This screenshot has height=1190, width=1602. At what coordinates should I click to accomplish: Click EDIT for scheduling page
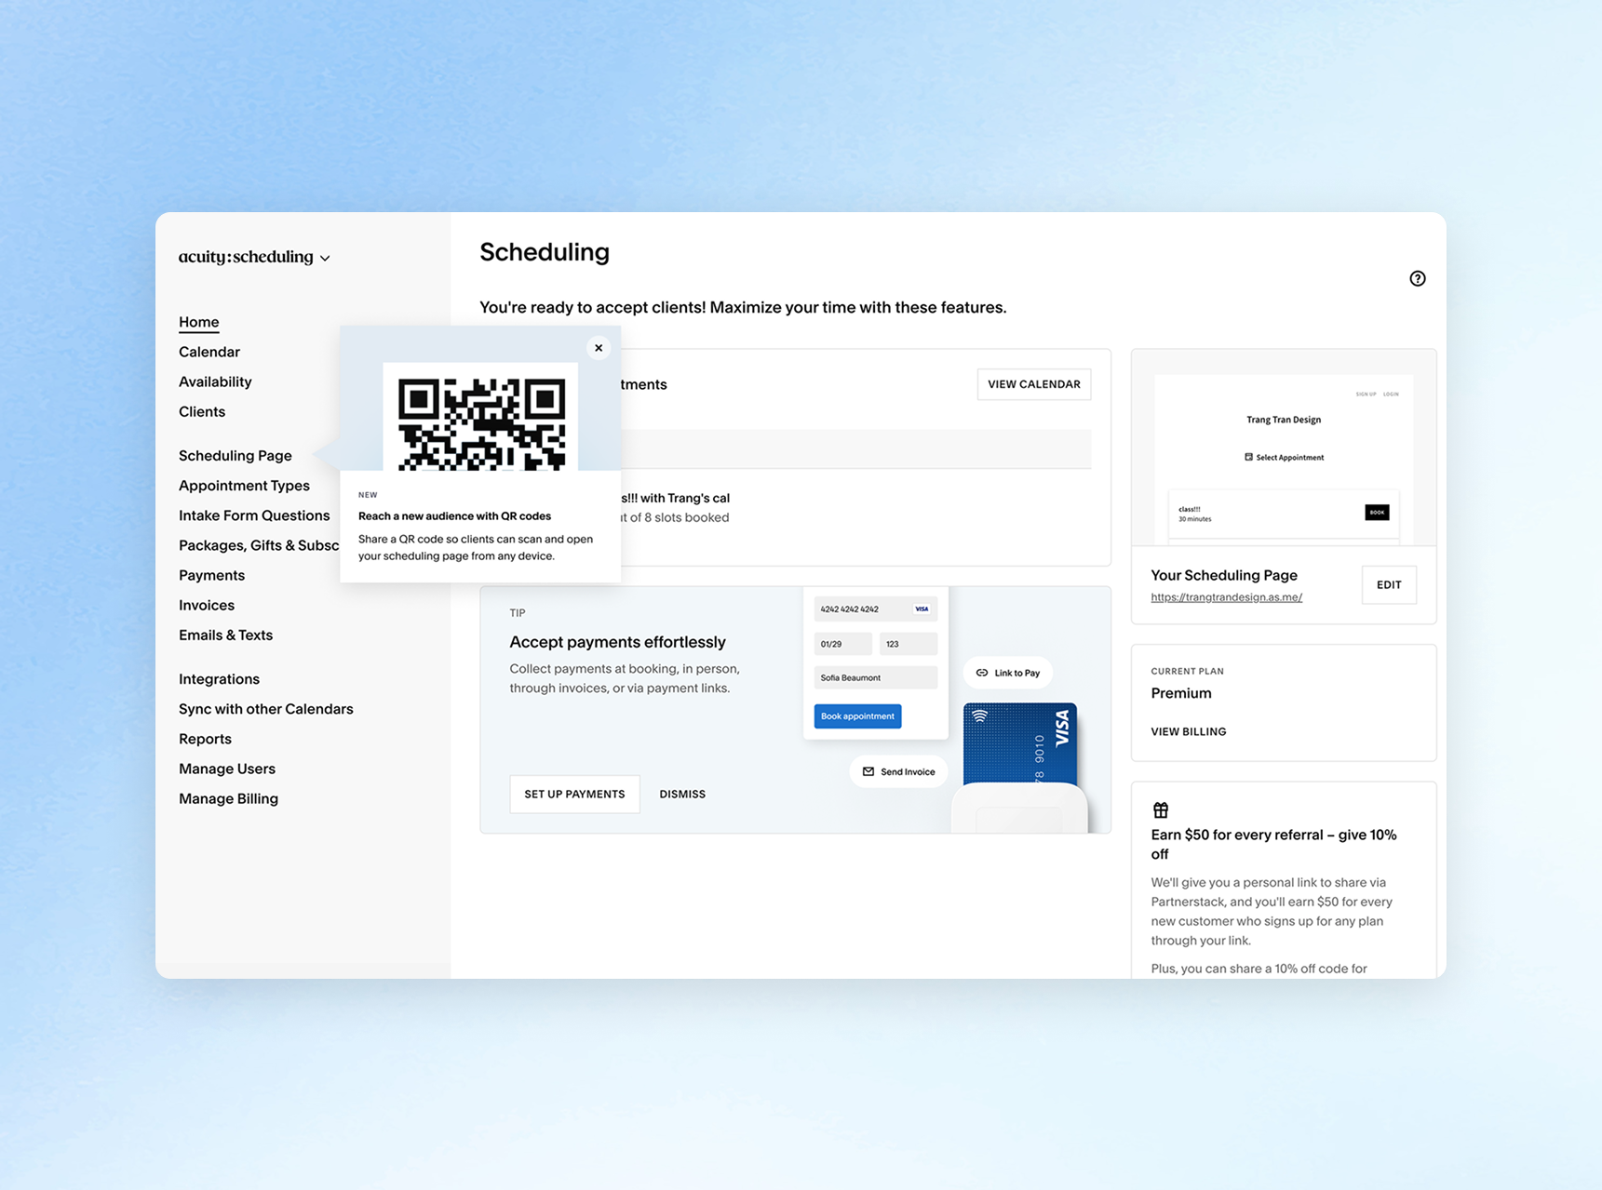1389,584
